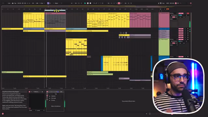
Task: Select the No Lows macro variation
Action: pos(54,98)
